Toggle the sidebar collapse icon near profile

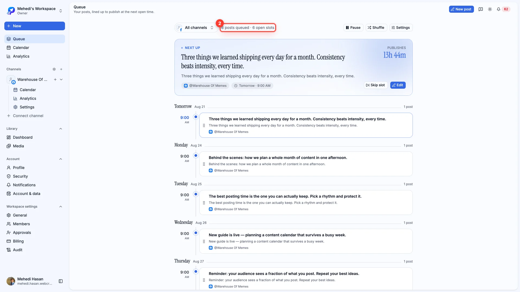61,281
